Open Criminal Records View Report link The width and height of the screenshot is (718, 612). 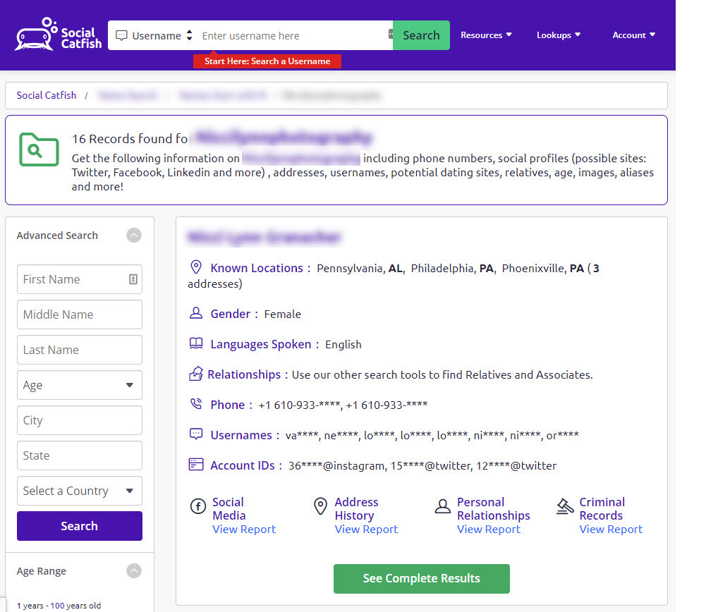click(611, 529)
